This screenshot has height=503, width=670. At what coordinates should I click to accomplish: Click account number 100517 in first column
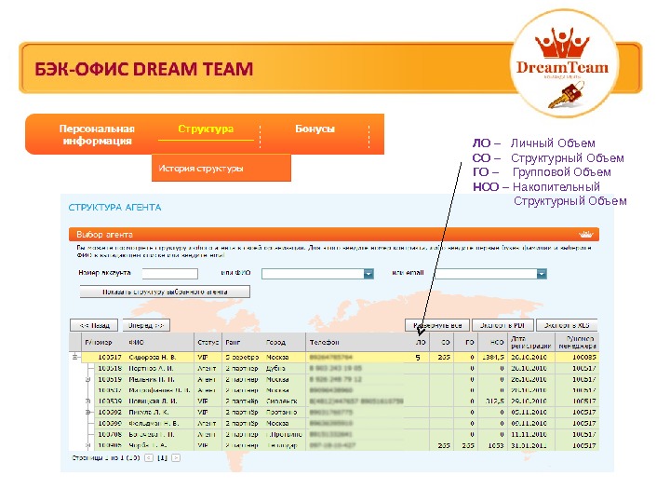coord(110,357)
